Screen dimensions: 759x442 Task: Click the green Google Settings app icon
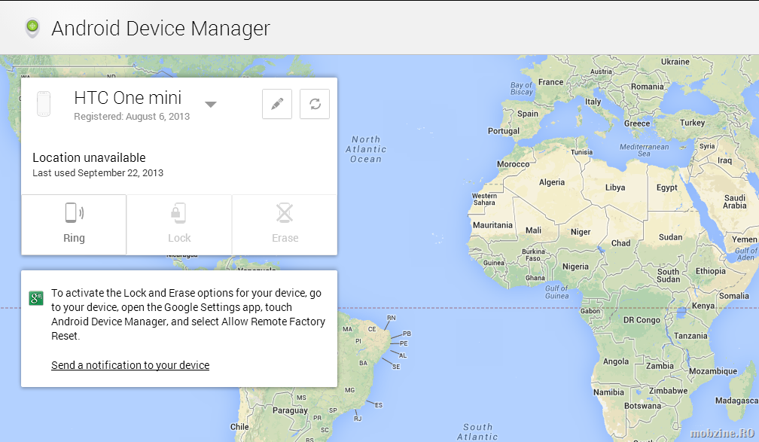[x=36, y=297]
